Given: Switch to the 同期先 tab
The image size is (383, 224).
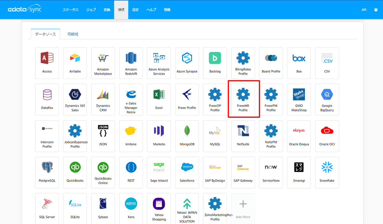Looking at the screenshot, I should (x=73, y=34).
